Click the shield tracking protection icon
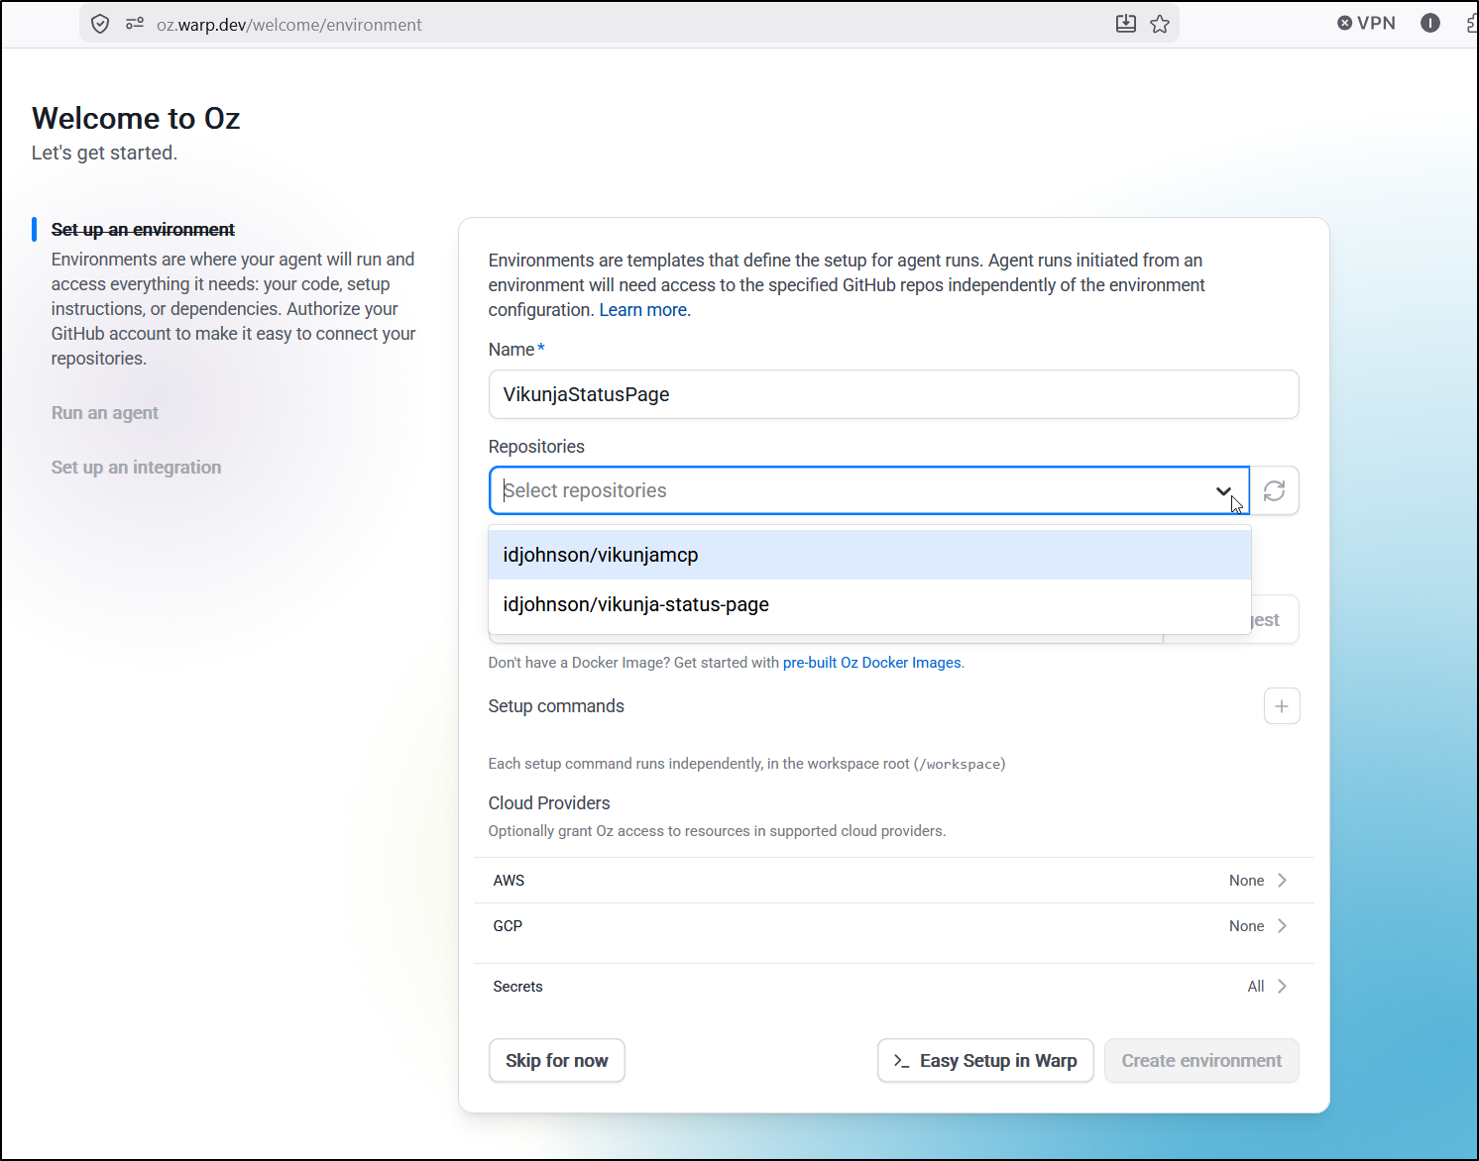The height and width of the screenshot is (1161, 1479). pos(100,24)
